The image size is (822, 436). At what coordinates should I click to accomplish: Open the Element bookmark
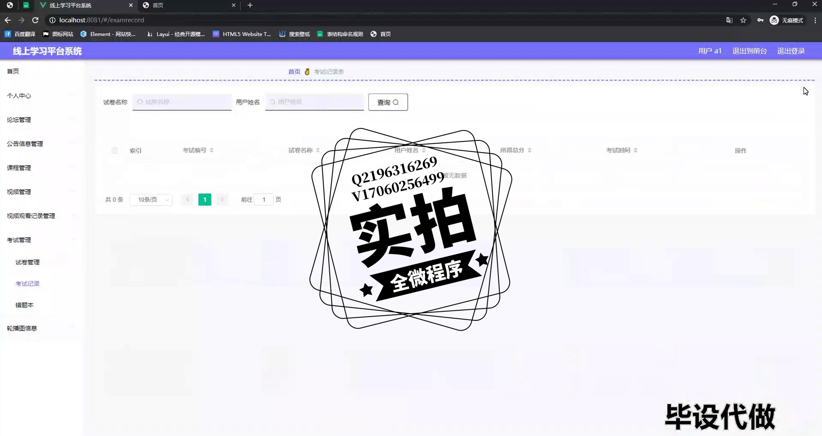pos(108,34)
